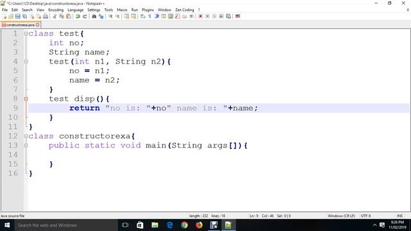Start macro recording with red icon
The image size is (411, 231).
coord(200,16)
